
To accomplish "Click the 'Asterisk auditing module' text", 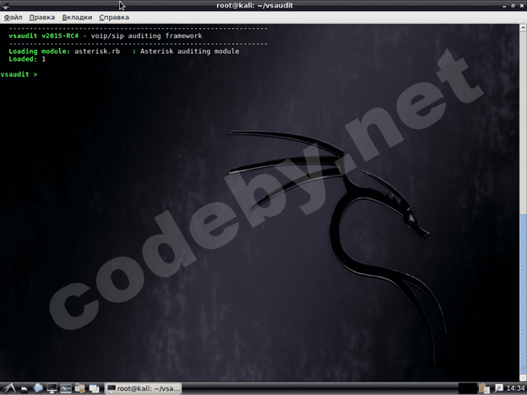I will [x=189, y=51].
